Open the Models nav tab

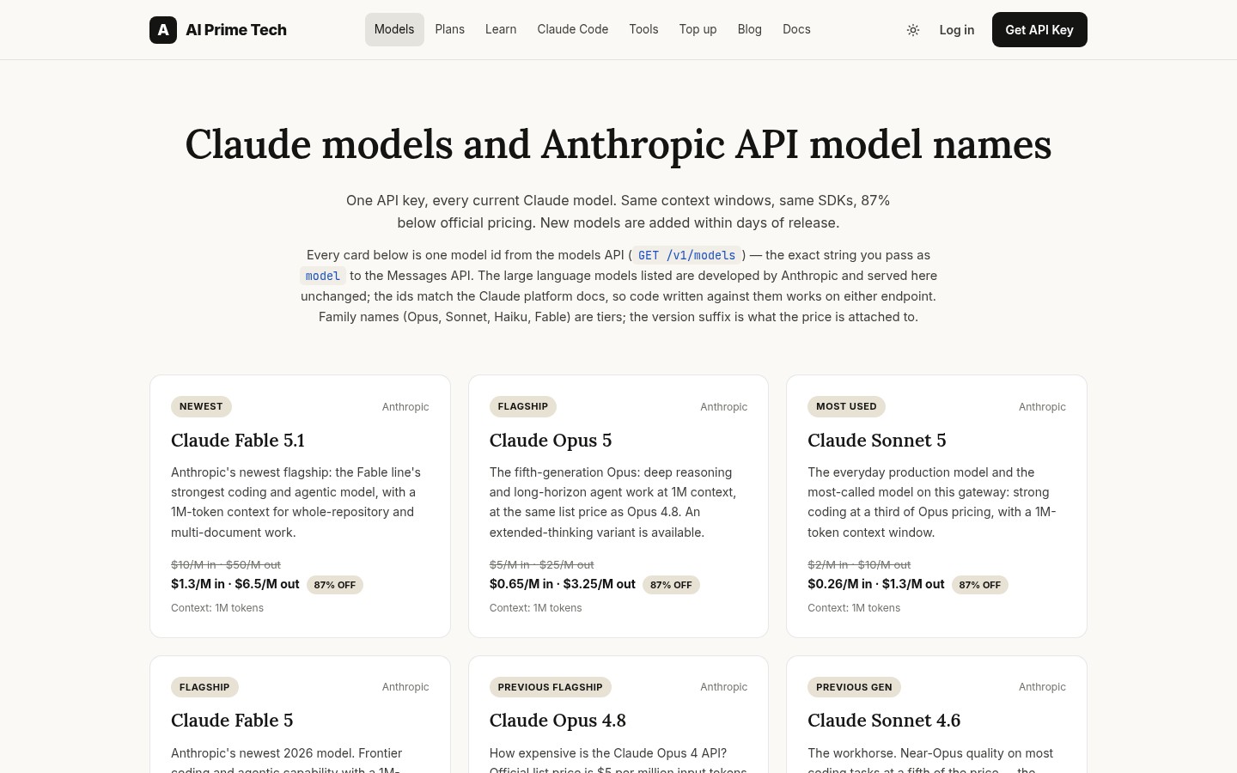pos(394,29)
